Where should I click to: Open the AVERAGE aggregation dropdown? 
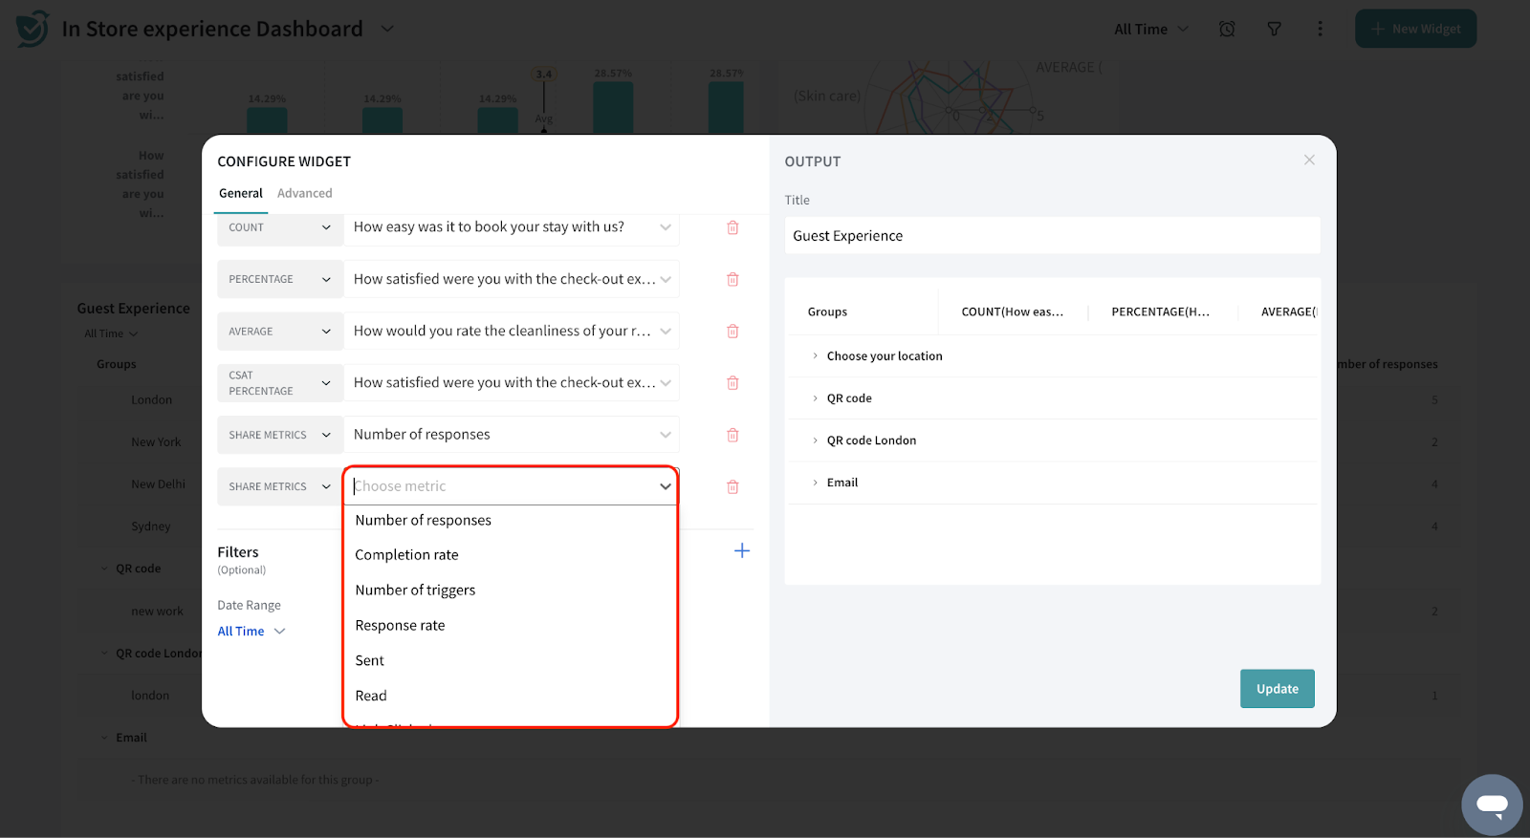point(280,331)
